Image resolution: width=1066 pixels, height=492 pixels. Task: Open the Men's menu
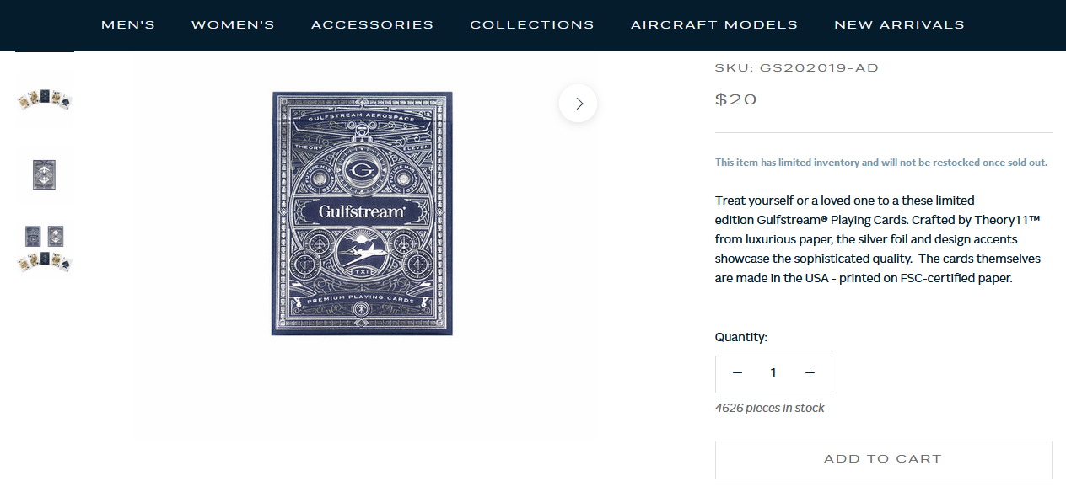click(128, 24)
